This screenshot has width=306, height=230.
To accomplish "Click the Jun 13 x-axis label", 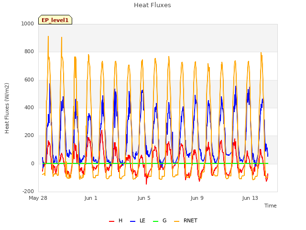I will click(250, 198).
